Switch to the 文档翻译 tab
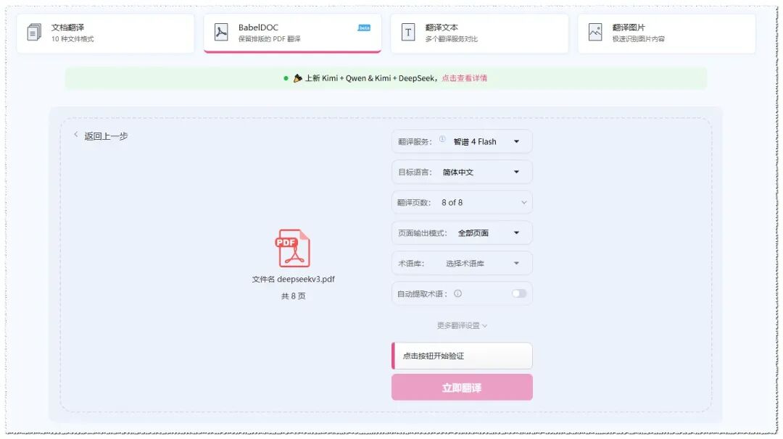The width and height of the screenshot is (783, 439). coord(105,33)
